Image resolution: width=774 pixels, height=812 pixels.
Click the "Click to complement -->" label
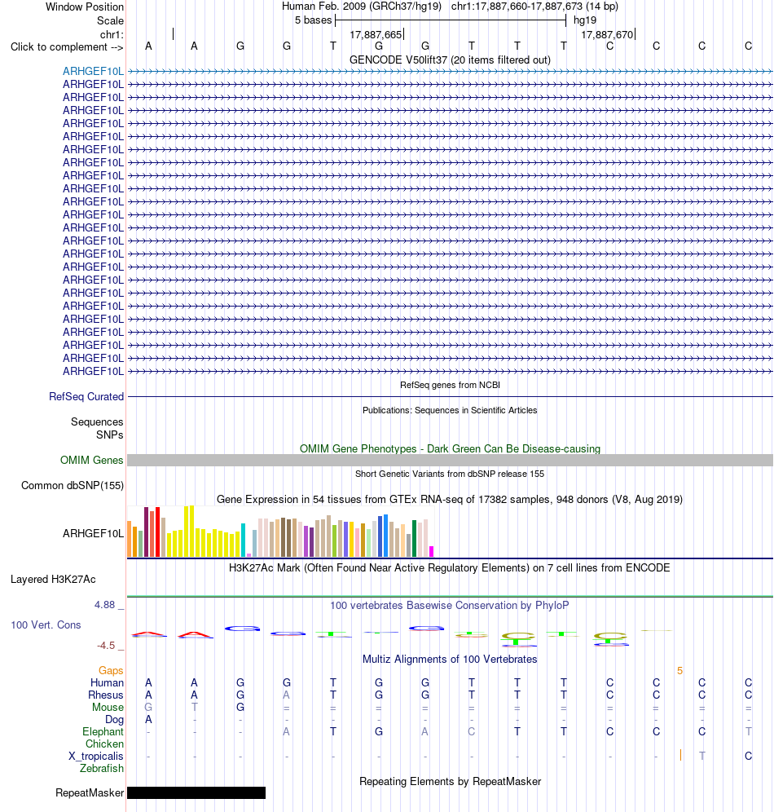click(x=67, y=47)
